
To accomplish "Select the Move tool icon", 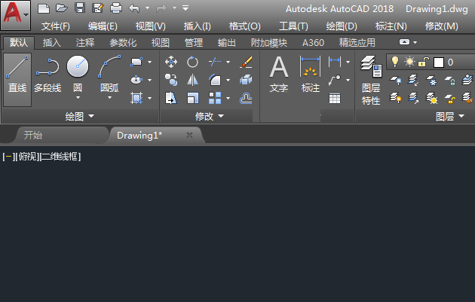I will (171, 62).
